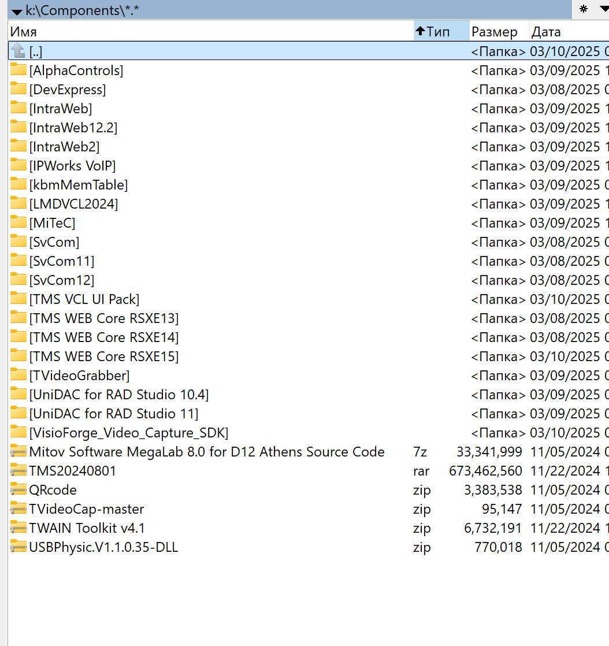Viewport: 609px width, 646px height.
Task: Select the TMS WEB Core RSXE13 folder icon
Action: click(18, 317)
